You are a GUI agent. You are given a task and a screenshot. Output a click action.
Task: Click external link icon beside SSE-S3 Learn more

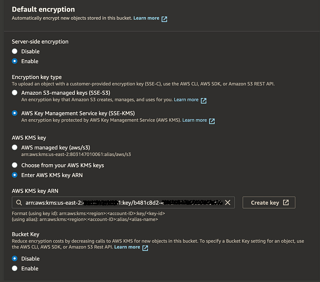tap(204, 101)
